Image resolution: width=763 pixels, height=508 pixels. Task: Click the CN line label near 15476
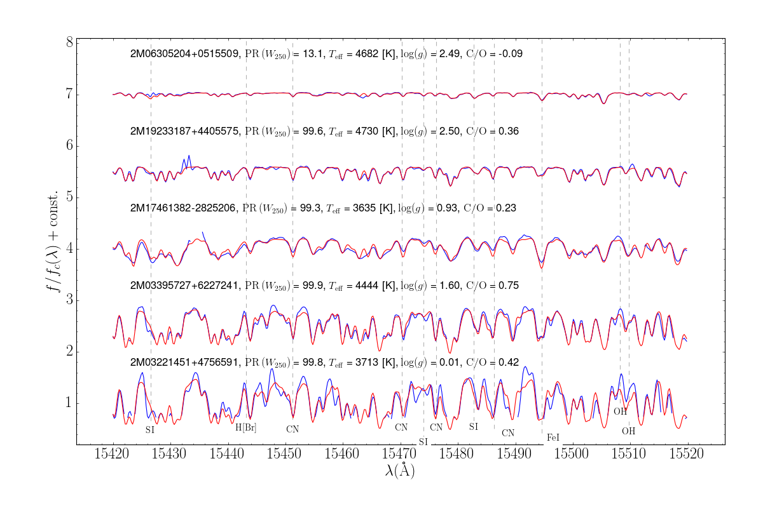click(x=436, y=427)
